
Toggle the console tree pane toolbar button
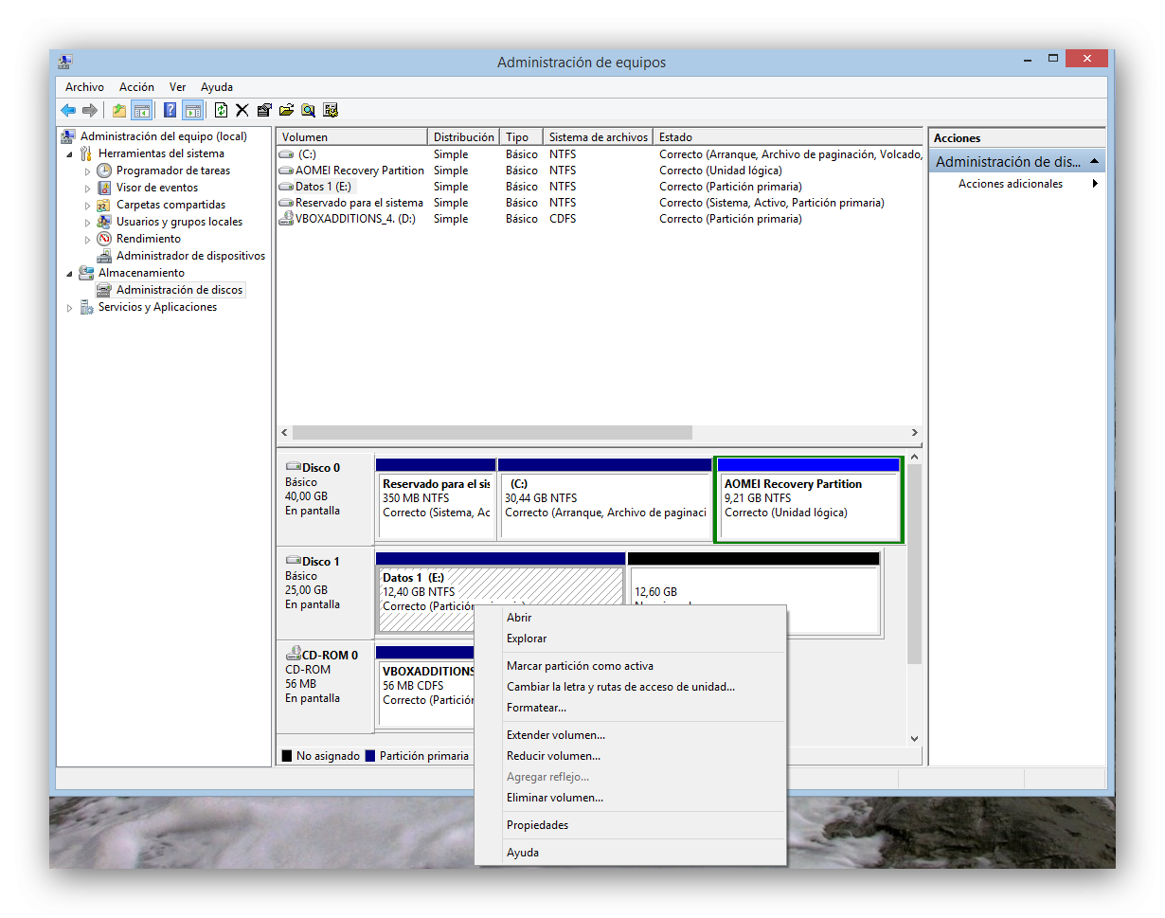tap(141, 110)
